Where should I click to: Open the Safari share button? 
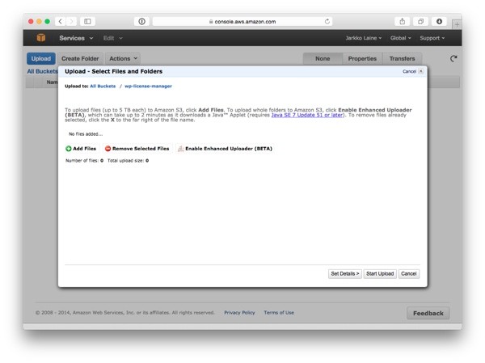(402, 21)
